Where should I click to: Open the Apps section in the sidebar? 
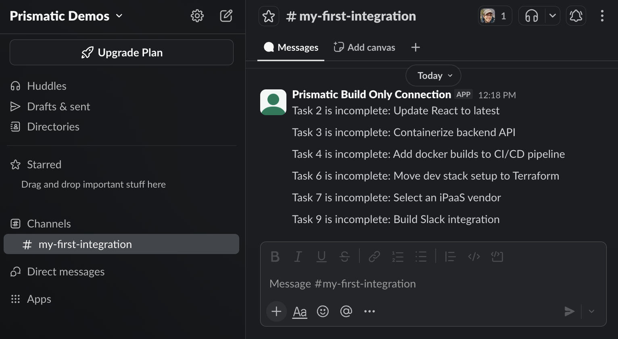tap(39, 299)
